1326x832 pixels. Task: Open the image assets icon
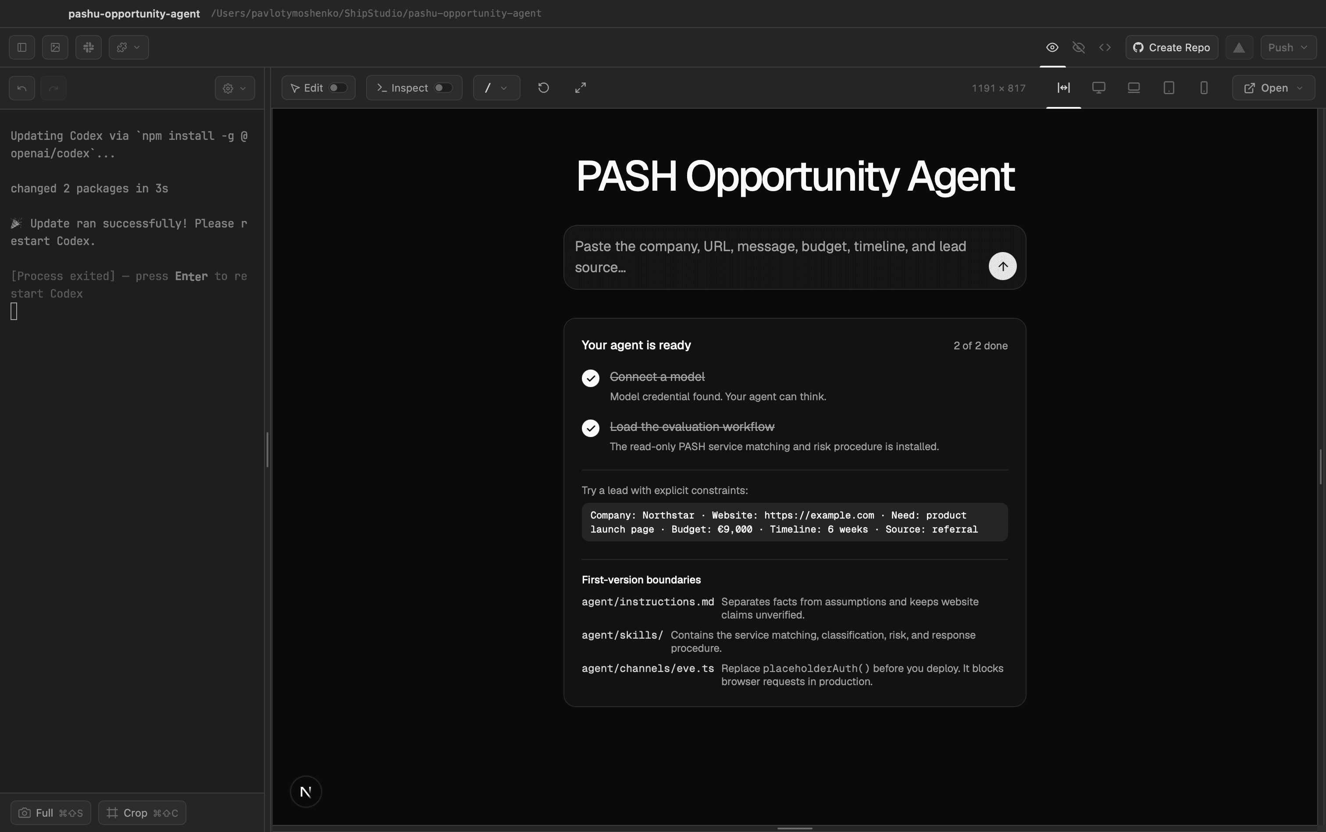pos(55,47)
